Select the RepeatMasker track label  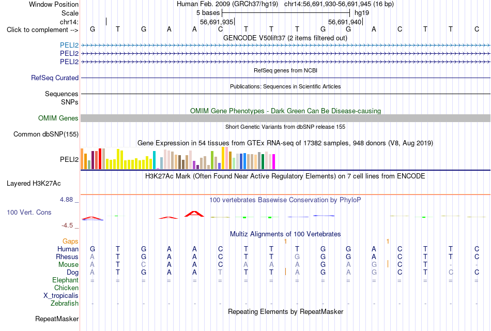57,319
